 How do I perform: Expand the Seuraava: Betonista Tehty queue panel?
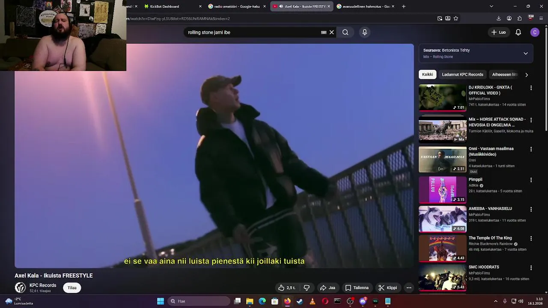525,53
